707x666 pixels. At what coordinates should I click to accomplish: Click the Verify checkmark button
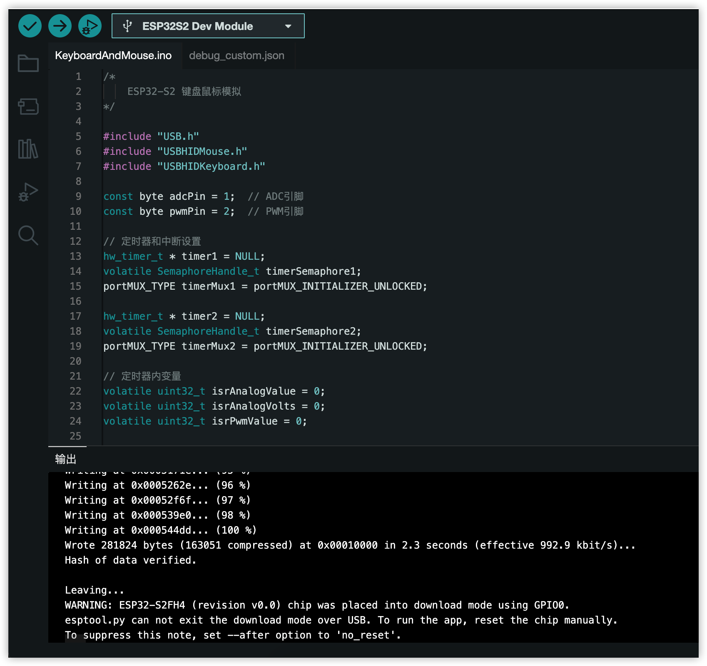coord(30,26)
